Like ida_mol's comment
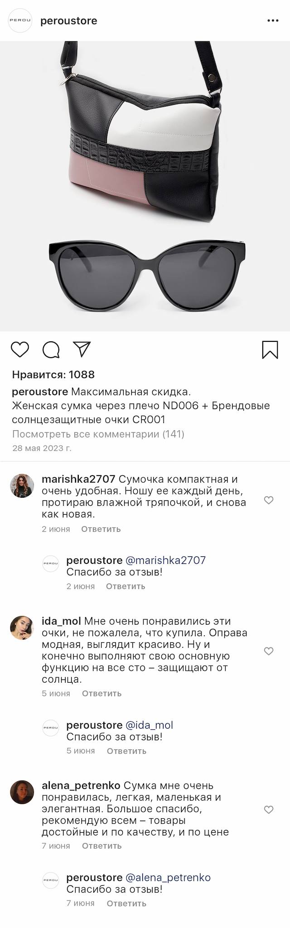 [x=269, y=651]
